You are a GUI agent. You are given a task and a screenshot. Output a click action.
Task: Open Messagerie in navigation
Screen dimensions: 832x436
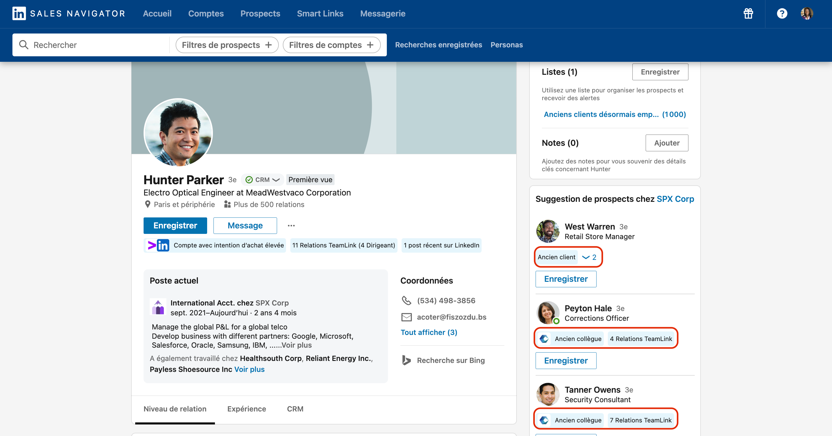tap(382, 14)
